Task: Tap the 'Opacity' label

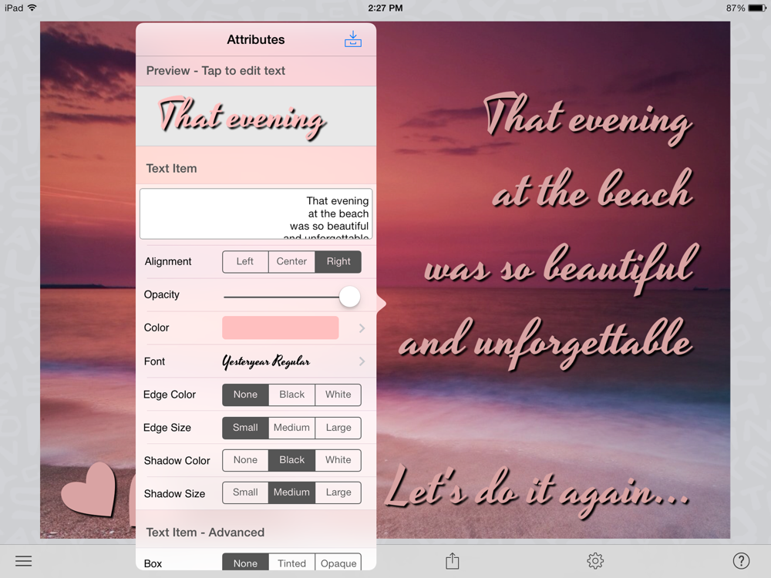Action: 161,295
